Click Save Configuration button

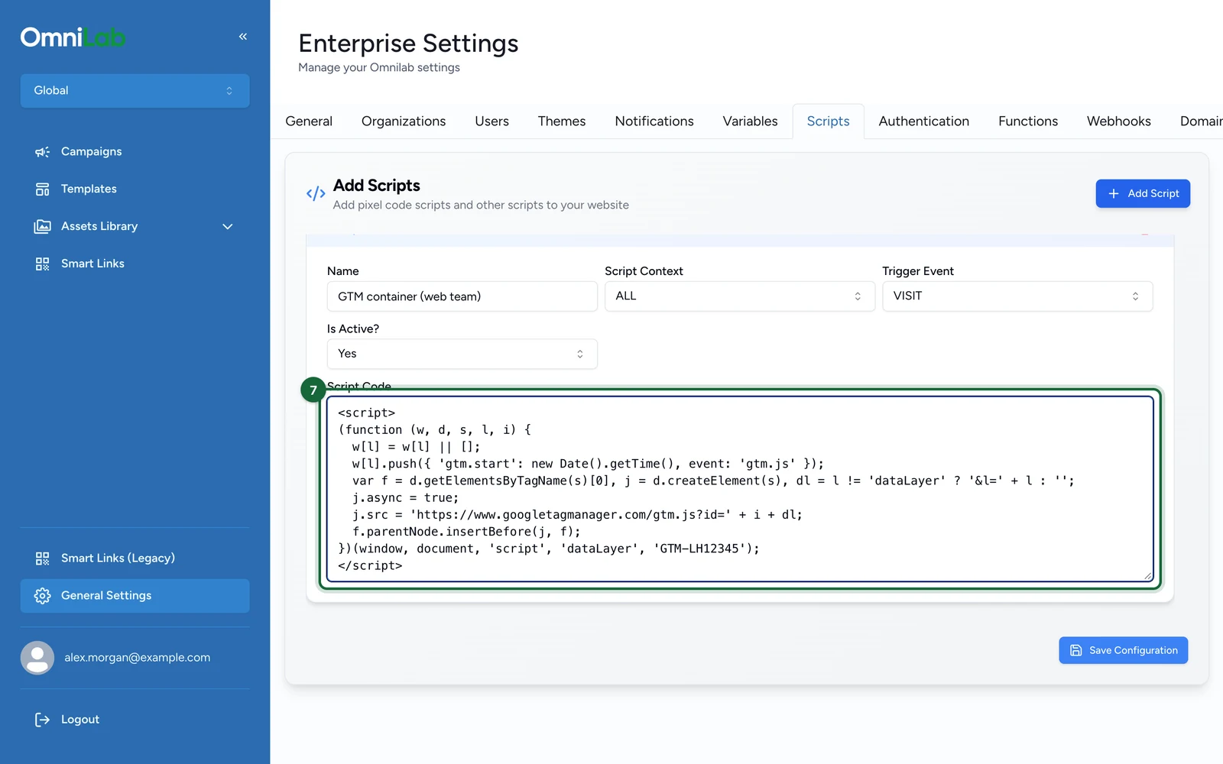pyautogui.click(x=1123, y=650)
